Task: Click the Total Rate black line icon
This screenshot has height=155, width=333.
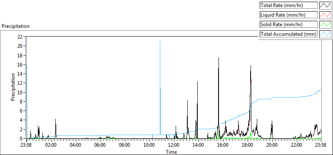Action: 325,5
